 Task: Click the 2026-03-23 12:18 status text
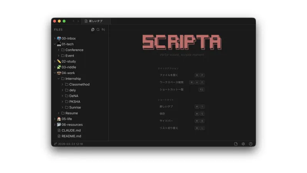pyautogui.click(x=71, y=144)
